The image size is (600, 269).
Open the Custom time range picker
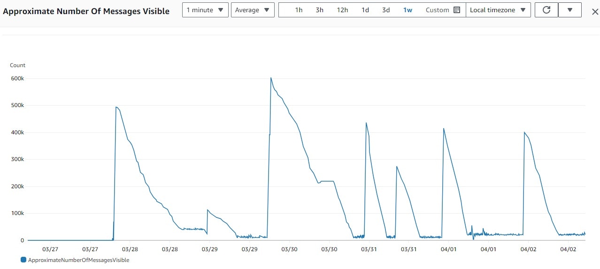pyautogui.click(x=443, y=10)
